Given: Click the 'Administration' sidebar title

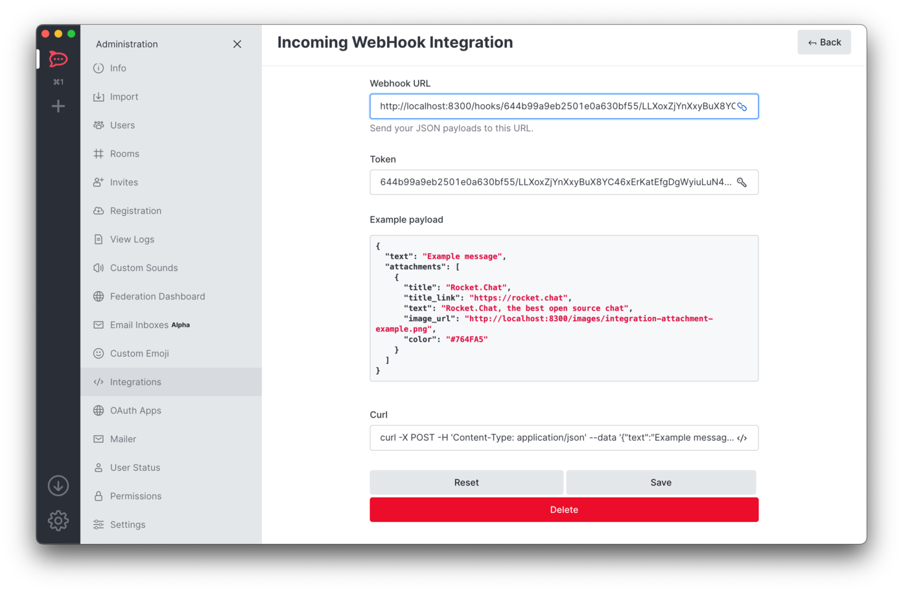Looking at the screenshot, I should [127, 44].
